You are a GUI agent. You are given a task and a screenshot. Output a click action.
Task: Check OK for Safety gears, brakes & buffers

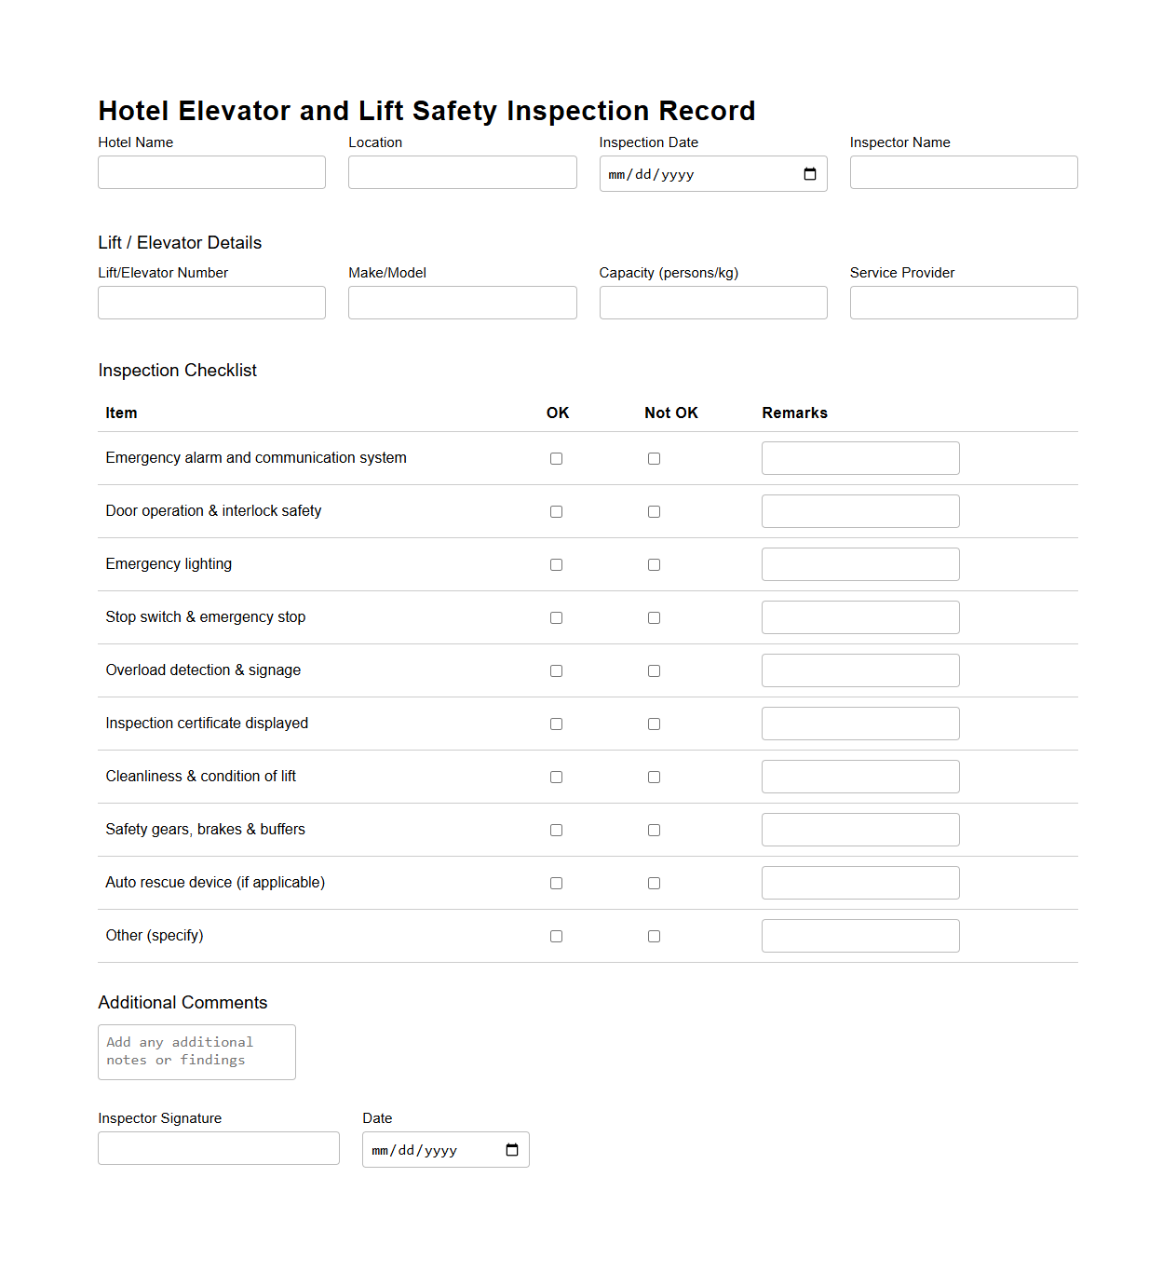click(x=556, y=830)
